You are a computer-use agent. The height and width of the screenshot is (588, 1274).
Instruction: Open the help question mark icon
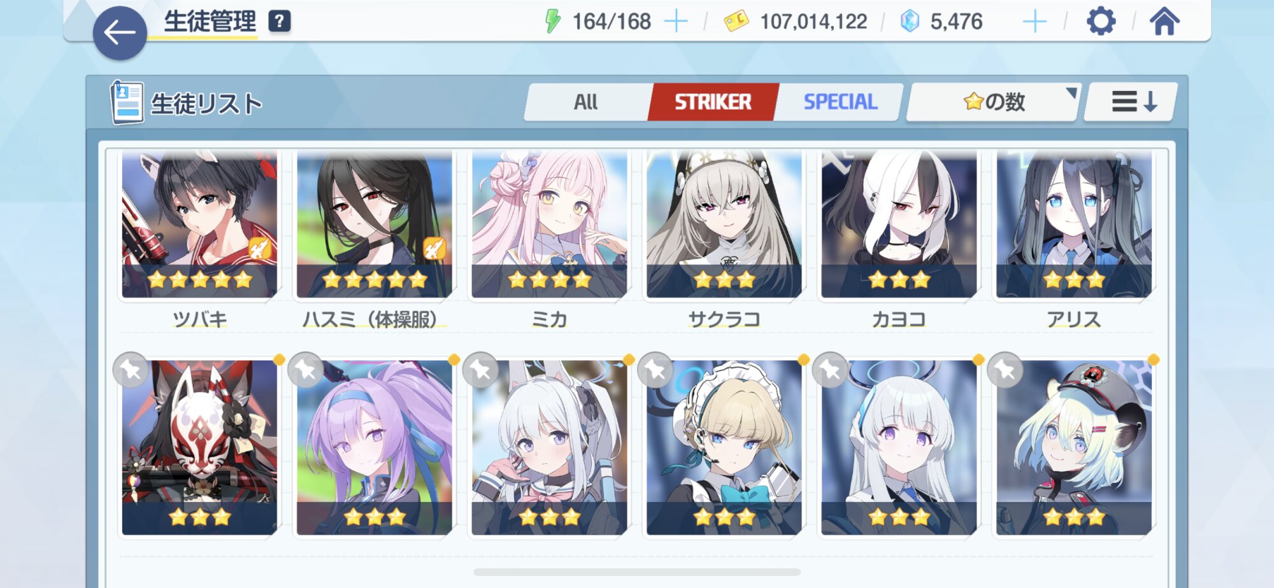click(x=279, y=22)
